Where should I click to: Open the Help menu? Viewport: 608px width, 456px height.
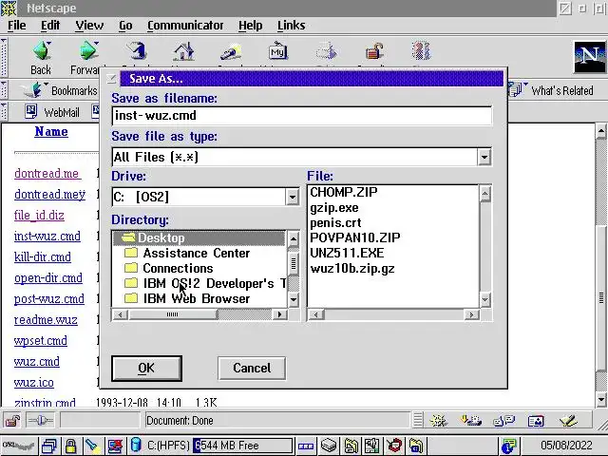(250, 26)
